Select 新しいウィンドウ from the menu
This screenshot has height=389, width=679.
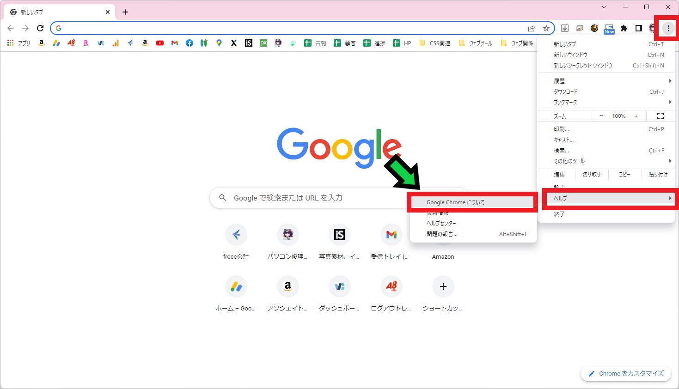click(x=606, y=55)
